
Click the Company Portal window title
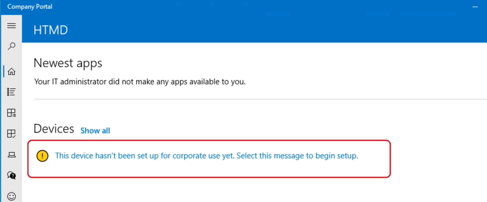30,7
